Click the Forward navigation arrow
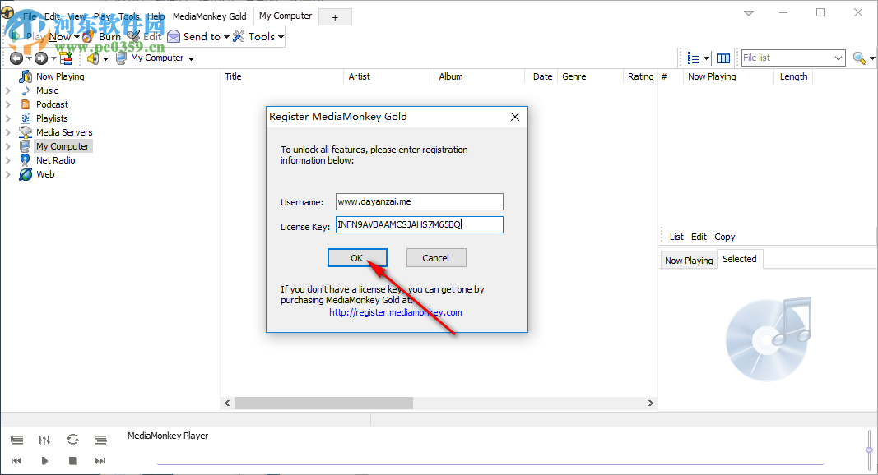 41,58
